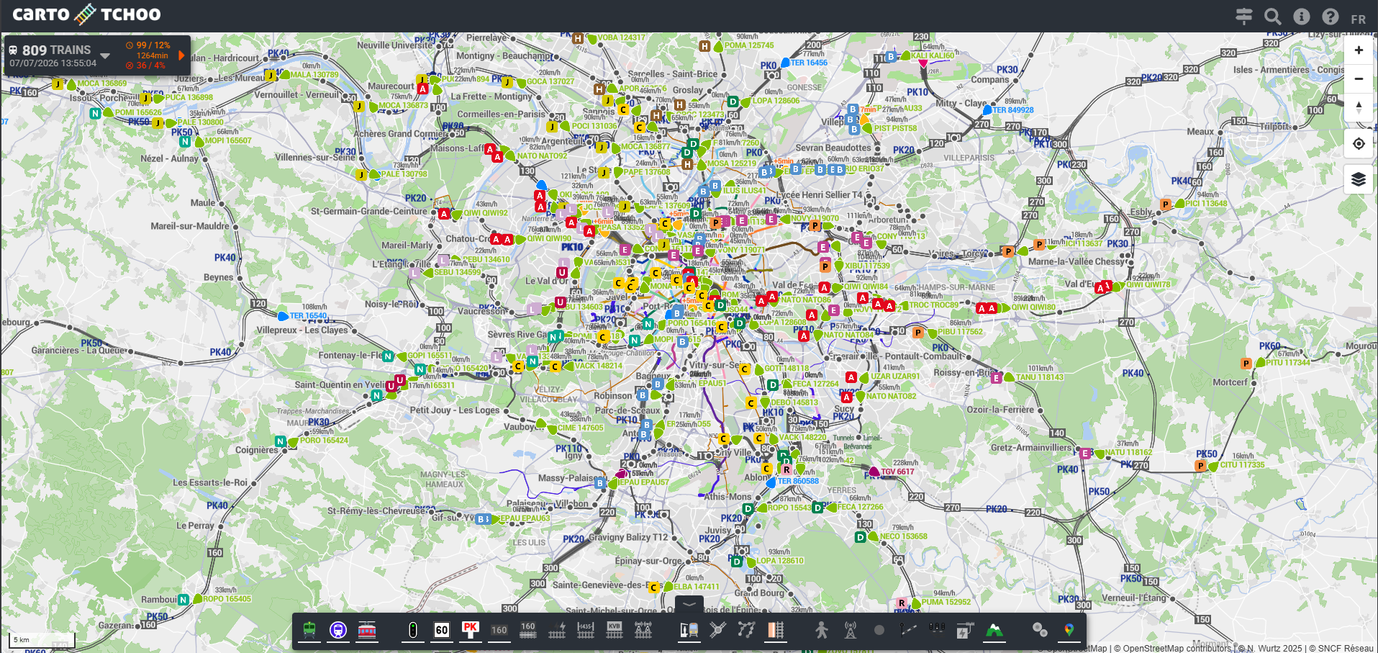The height and width of the screenshot is (653, 1378).
Task: Open the search tool
Action: (x=1273, y=16)
